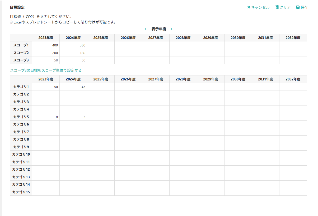Click the left arrow beside 表示年度
Viewport: 318px width, 216px height.
tap(146, 29)
